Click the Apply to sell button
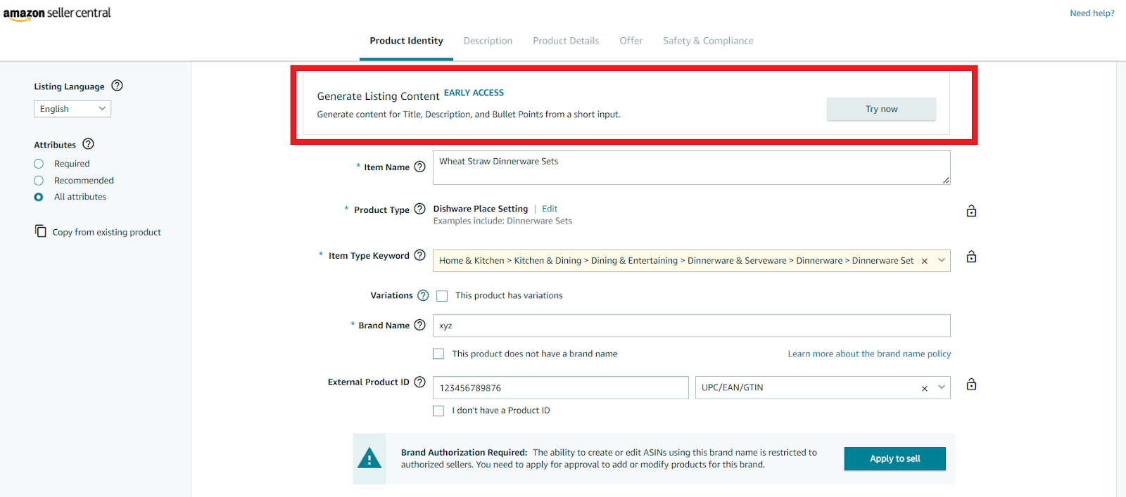Image resolution: width=1126 pixels, height=497 pixels. 894,458
